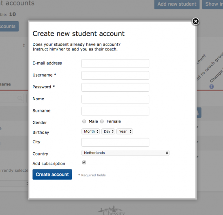Viewport: 223px width, 215px height.
Task: Focus the E-mail address input field
Action: click(115, 64)
